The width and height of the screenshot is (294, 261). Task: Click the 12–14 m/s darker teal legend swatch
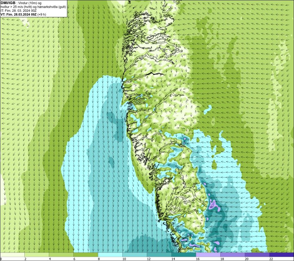[x=159, y=255]
